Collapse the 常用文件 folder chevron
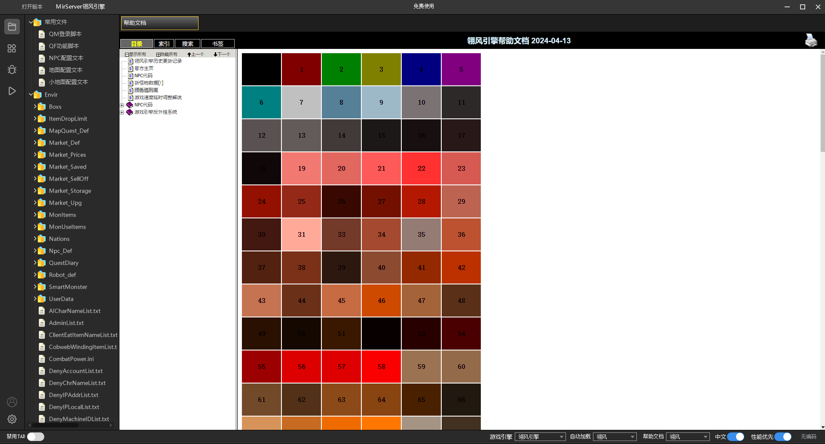This screenshot has height=444, width=825. (x=31, y=22)
